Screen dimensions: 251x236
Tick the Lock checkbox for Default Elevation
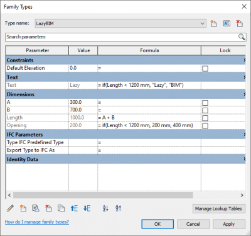pos(205,69)
